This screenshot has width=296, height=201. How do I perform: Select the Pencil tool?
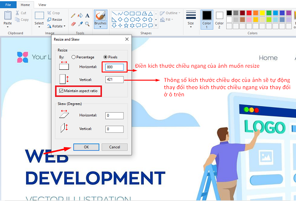(73, 16)
